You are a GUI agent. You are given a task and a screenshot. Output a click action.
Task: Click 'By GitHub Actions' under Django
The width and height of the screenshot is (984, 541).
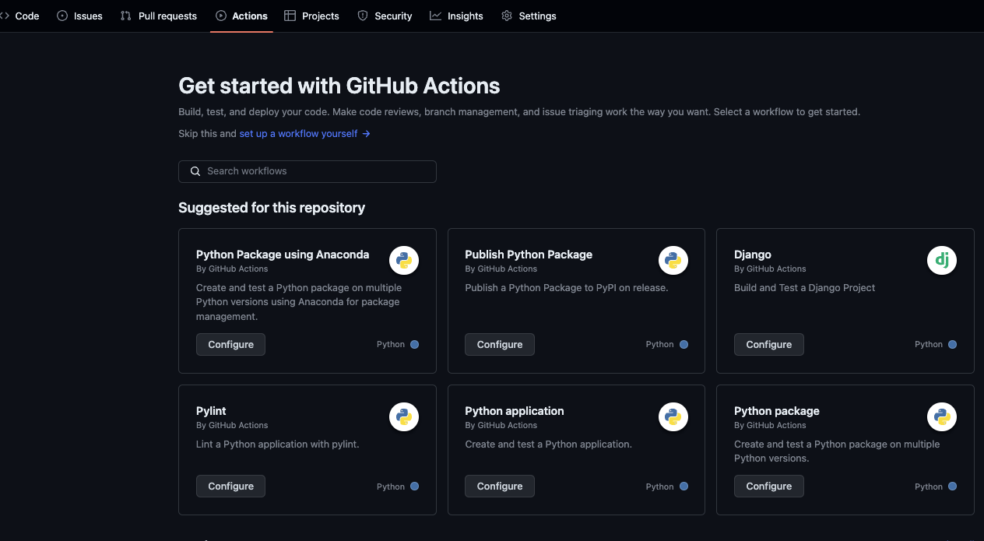click(770, 269)
